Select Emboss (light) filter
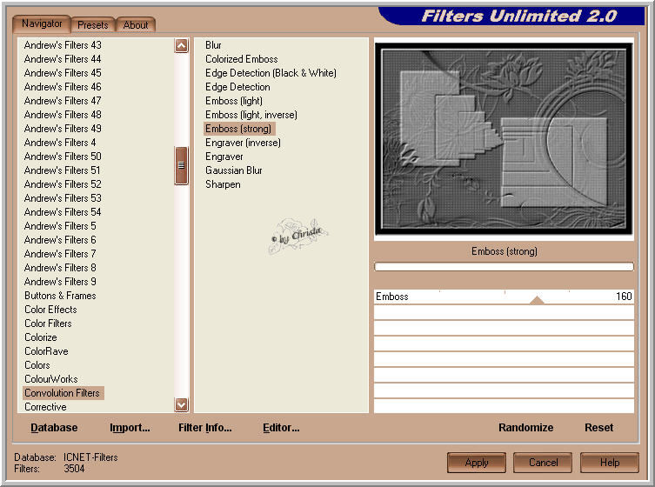Image resolution: width=655 pixels, height=487 pixels. 234,101
